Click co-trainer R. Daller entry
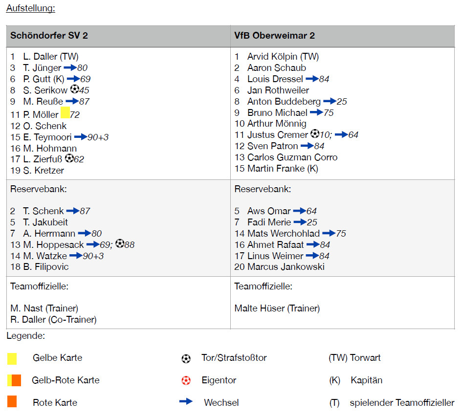462x419 pixels. click(x=53, y=320)
